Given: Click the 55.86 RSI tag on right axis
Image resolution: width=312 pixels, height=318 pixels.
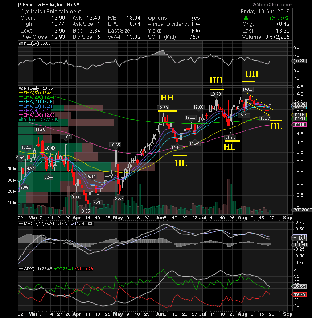Looking at the screenshot, I should (x=300, y=61).
